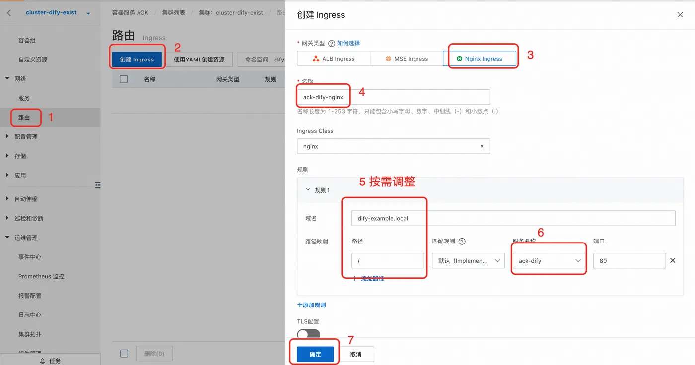
Task: Click the help icon beside 匹配规则
Action: [462, 242]
